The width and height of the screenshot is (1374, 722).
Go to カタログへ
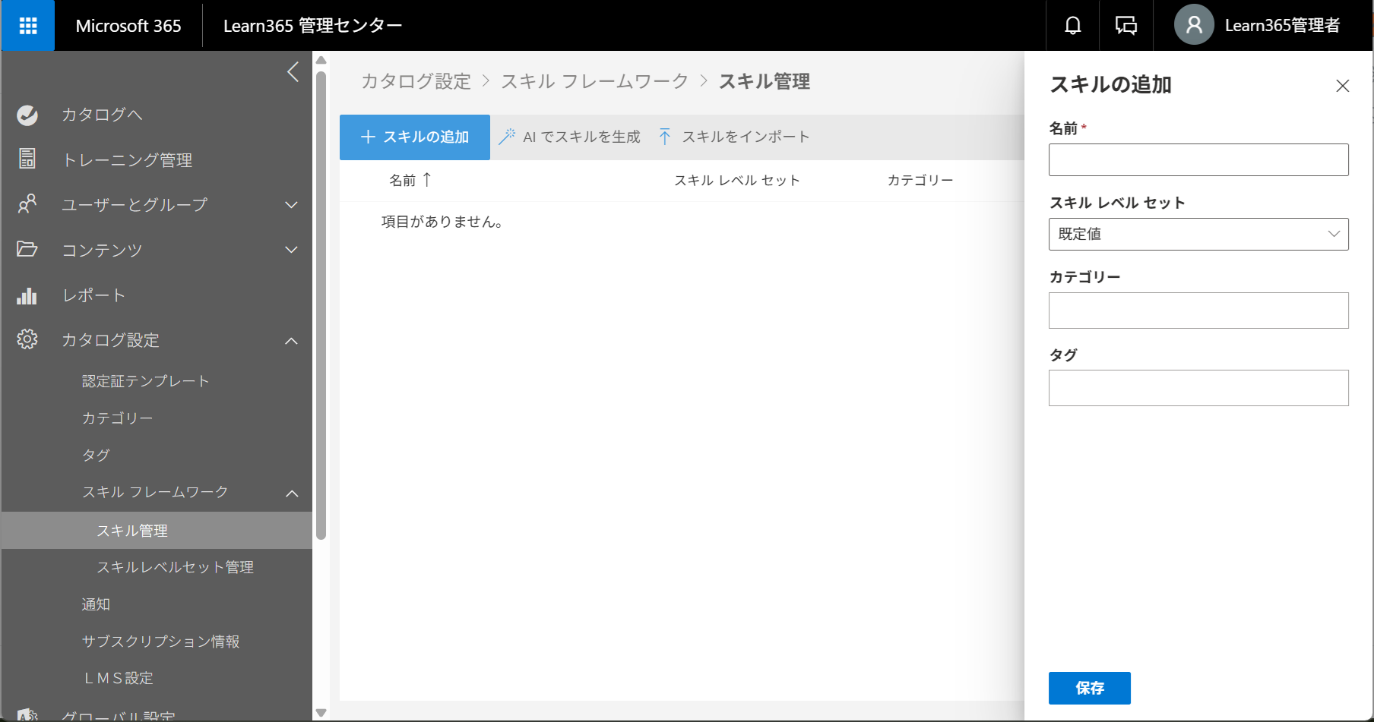tap(102, 115)
